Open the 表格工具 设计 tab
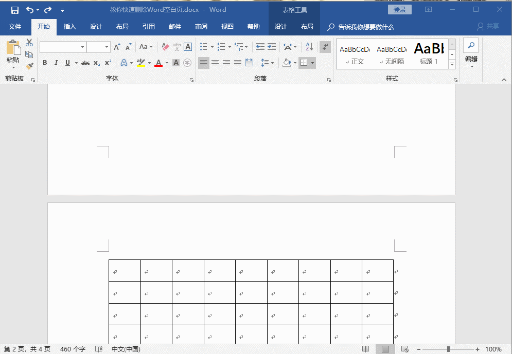The image size is (512, 354). coord(281,27)
